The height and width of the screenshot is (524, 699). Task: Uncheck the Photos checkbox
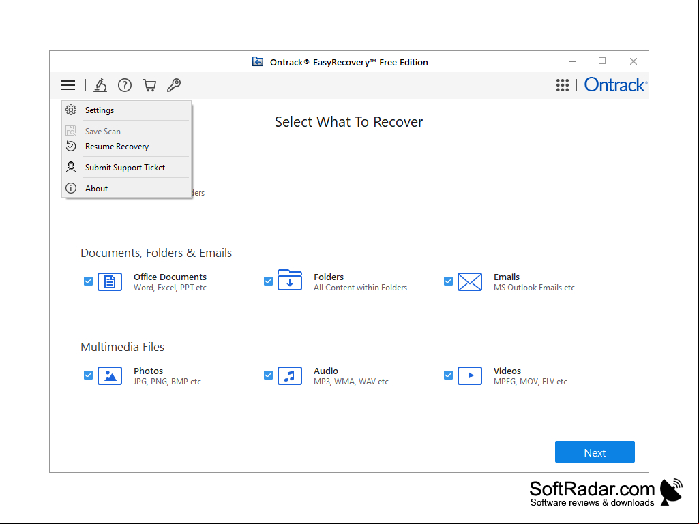tap(88, 375)
